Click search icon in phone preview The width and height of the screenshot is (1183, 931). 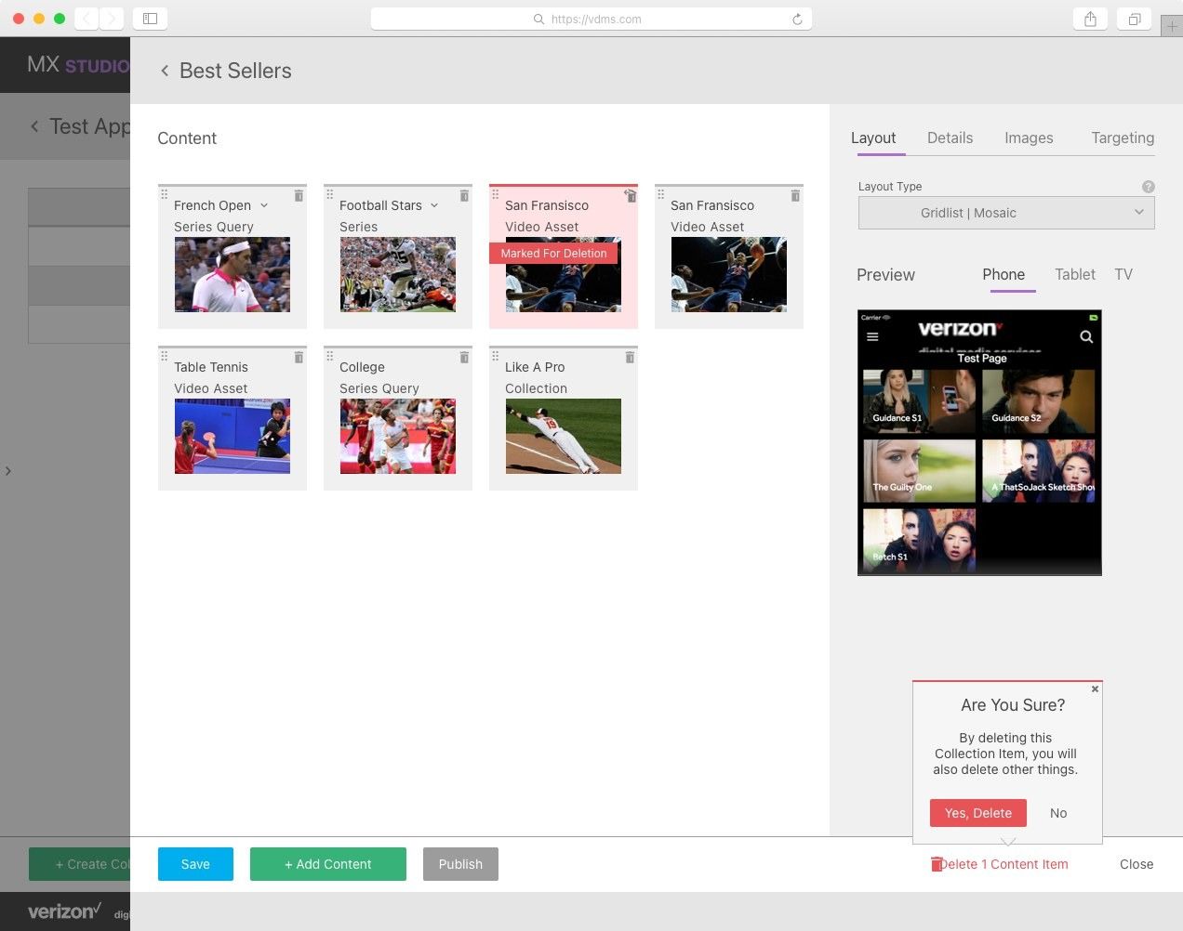click(1086, 336)
